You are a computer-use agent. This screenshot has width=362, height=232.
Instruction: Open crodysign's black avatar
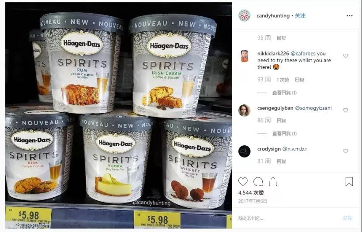coord(244,151)
